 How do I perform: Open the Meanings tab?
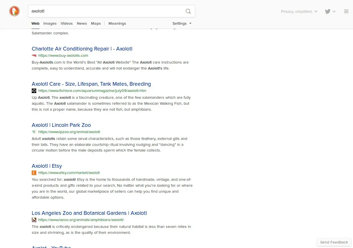click(117, 24)
